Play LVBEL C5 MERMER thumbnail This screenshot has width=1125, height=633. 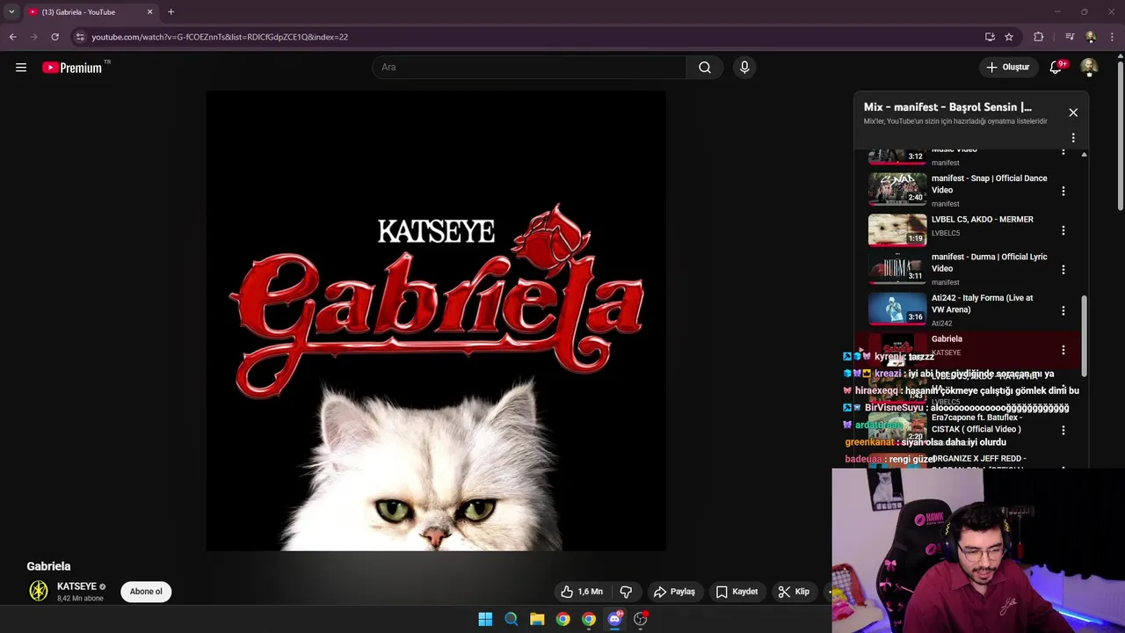(x=897, y=229)
